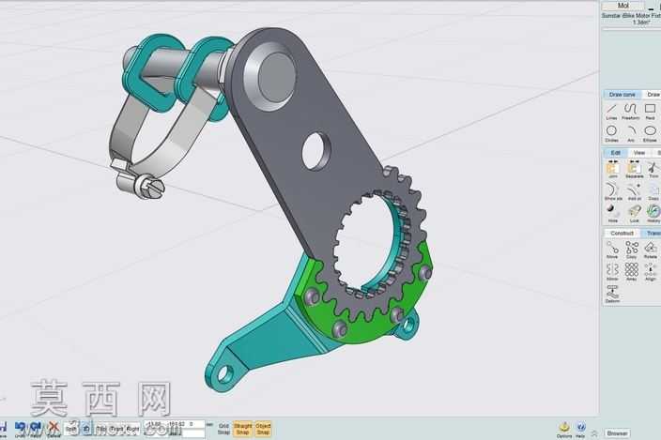The height and width of the screenshot is (440, 661).
Task: Switch to the Front view
Action: pyautogui.click(x=116, y=429)
